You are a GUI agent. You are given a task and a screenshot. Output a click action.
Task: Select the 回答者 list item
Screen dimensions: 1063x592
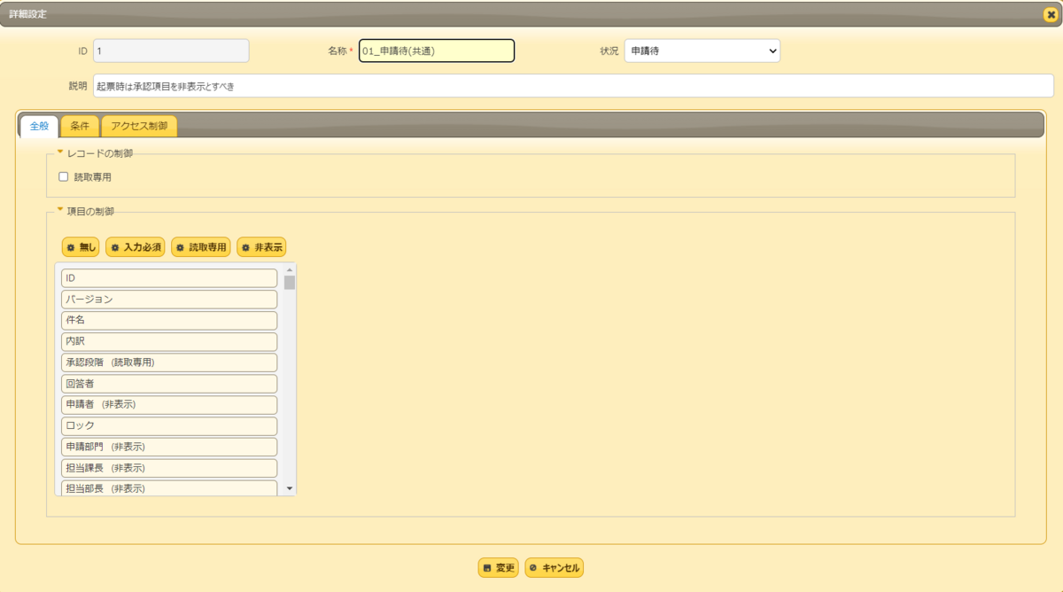[x=169, y=384]
